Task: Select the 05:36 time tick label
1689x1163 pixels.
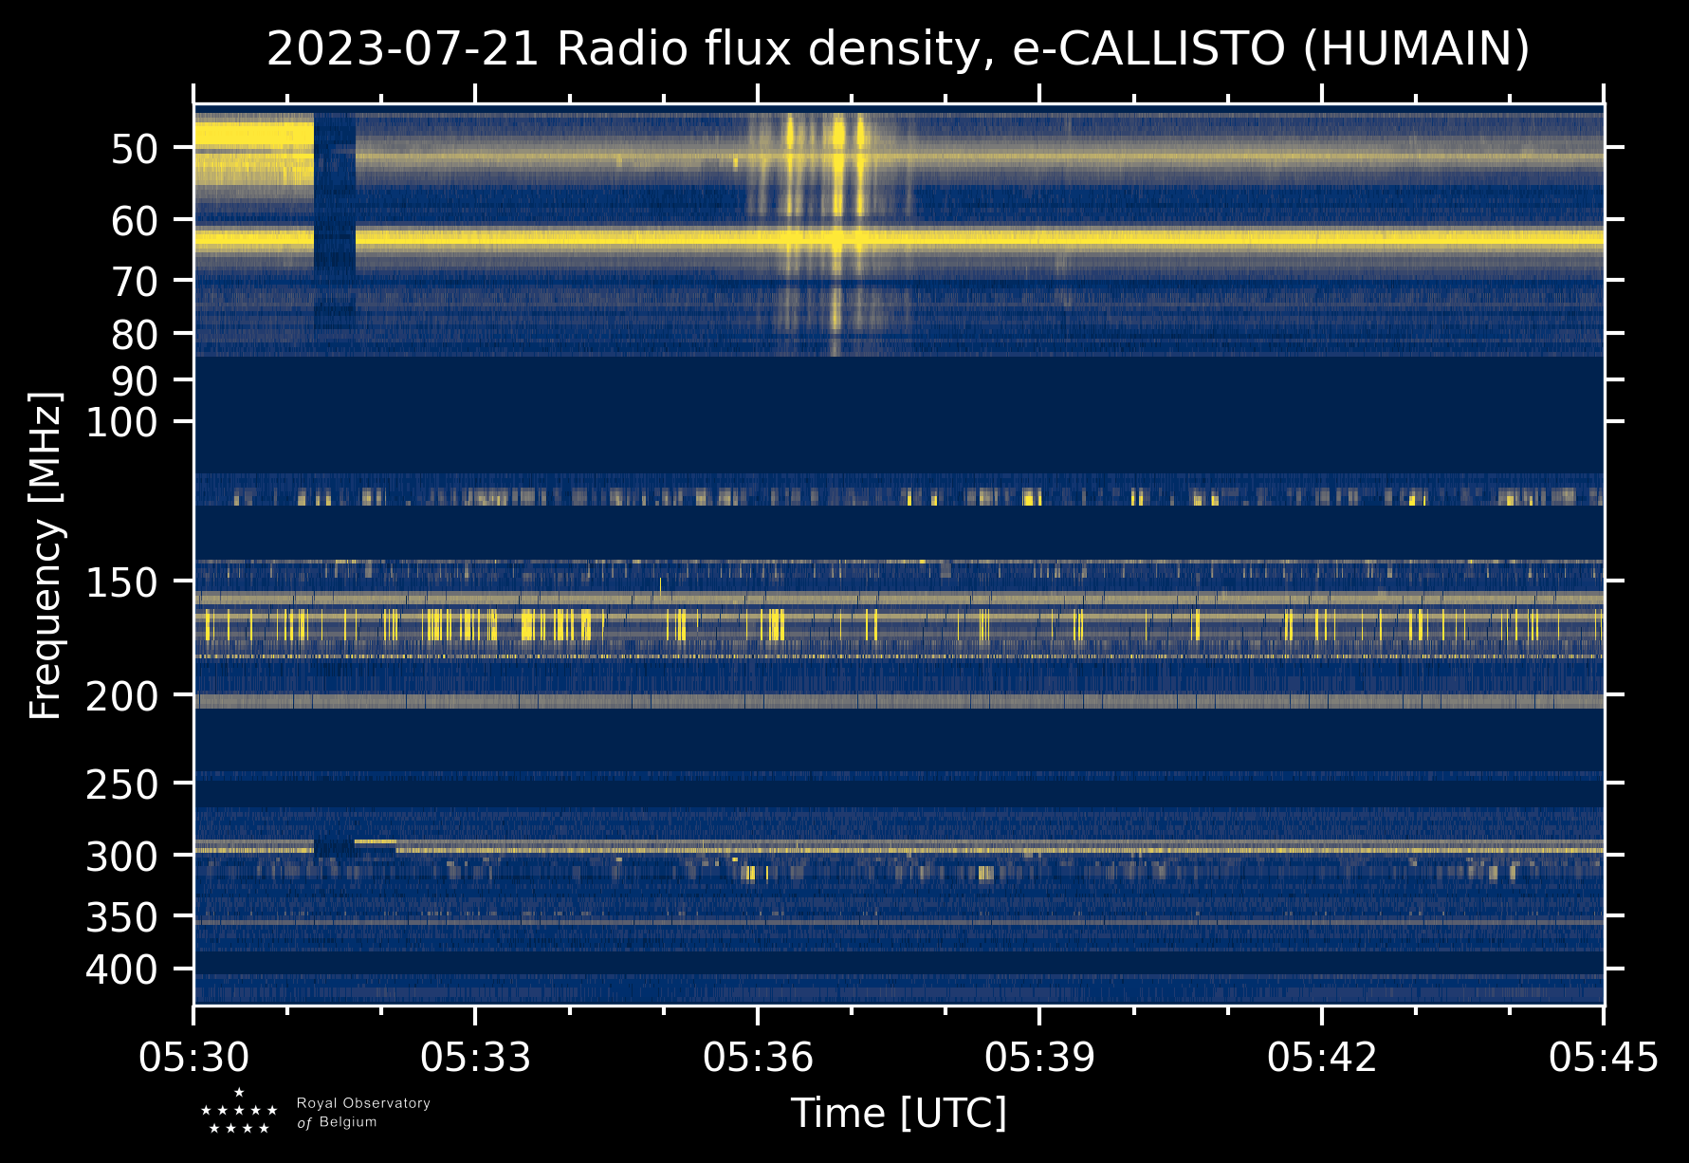Action: [x=758, y=1057]
